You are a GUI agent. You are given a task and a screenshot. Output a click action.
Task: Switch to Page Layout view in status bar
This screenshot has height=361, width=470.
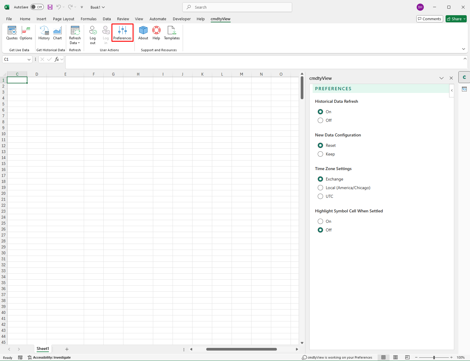coord(395,357)
